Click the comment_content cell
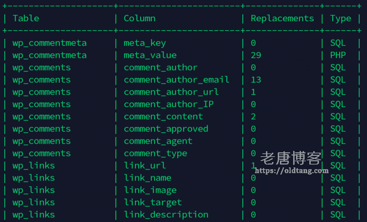The height and width of the screenshot is (222, 367). (x=163, y=117)
